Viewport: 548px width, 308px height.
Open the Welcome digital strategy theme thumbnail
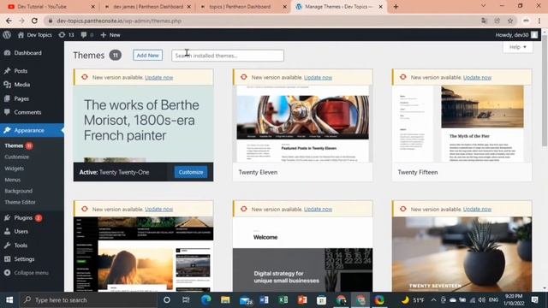tap(302, 254)
